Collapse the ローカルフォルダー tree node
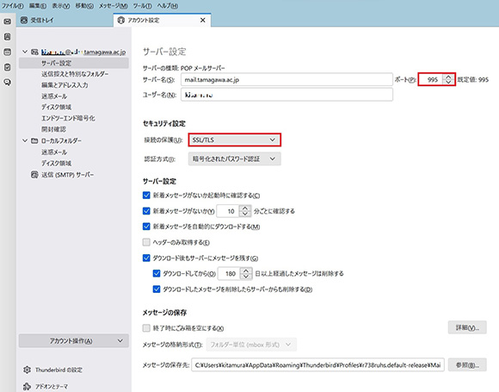The width and height of the screenshot is (499, 392). (25, 140)
